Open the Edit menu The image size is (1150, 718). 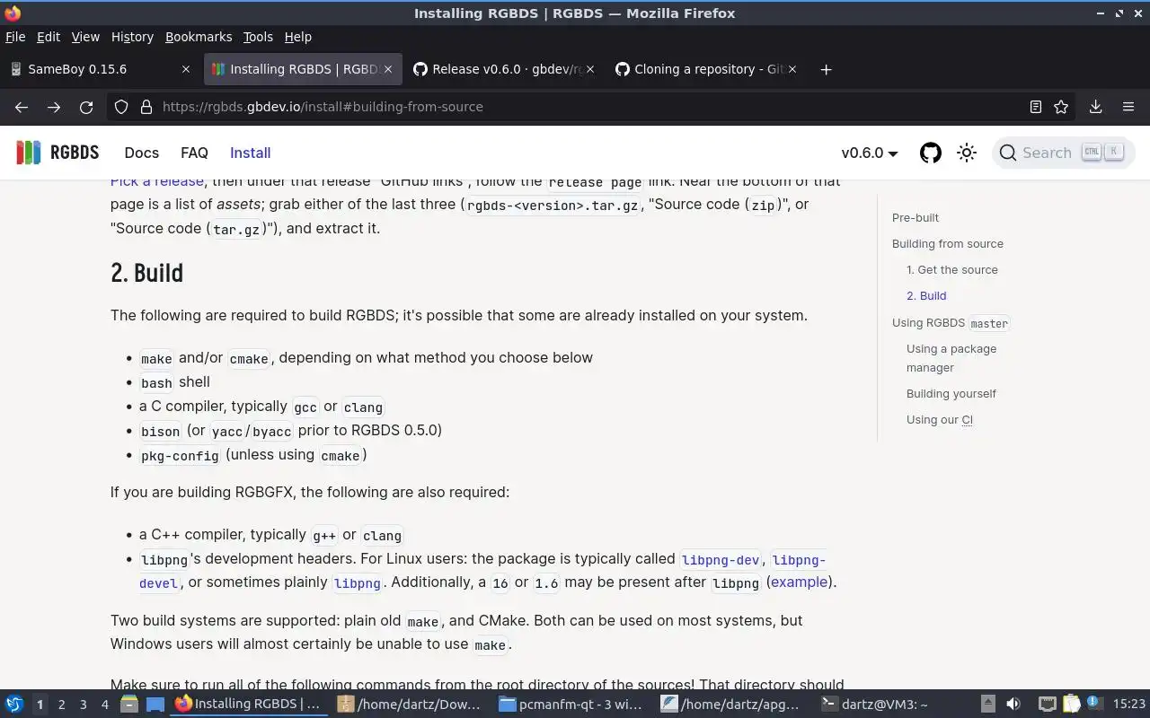click(x=49, y=37)
